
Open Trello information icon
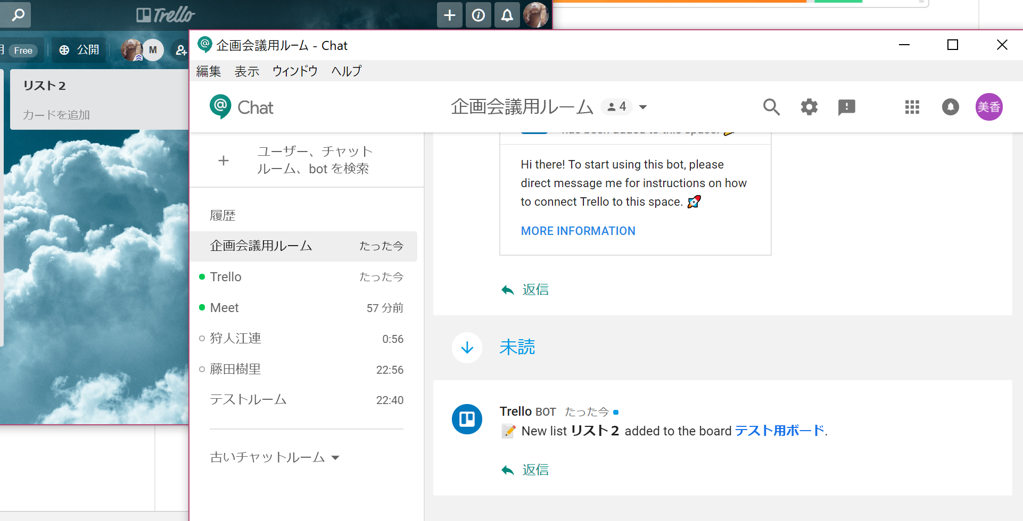(x=478, y=15)
